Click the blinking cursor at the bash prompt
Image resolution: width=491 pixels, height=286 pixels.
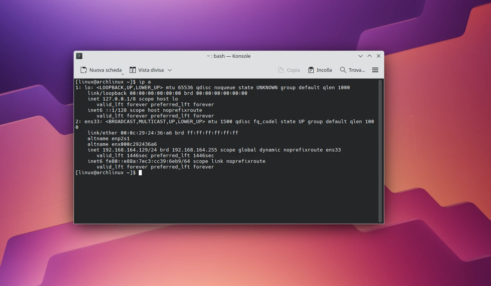tap(140, 173)
